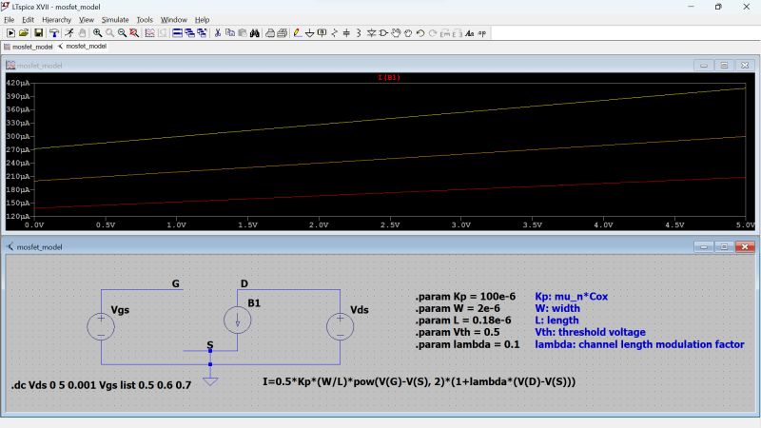761x428 pixels.
Task: Click the I(B1) trace label in plot
Action: tap(389, 77)
